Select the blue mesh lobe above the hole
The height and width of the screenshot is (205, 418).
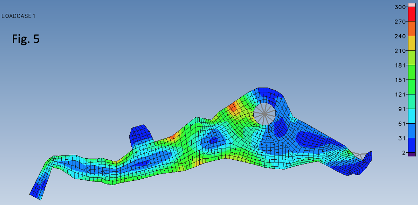266,92
